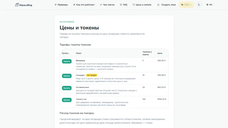The width and height of the screenshot is (228, 128).
Task: Go to the Чек-листы page
Action: point(107,5)
